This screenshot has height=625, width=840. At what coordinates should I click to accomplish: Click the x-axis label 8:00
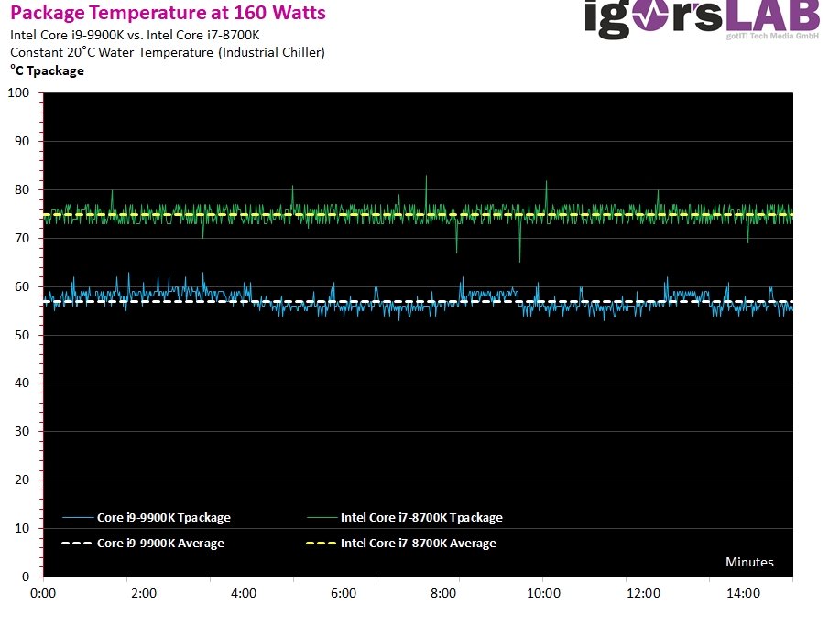point(443,593)
